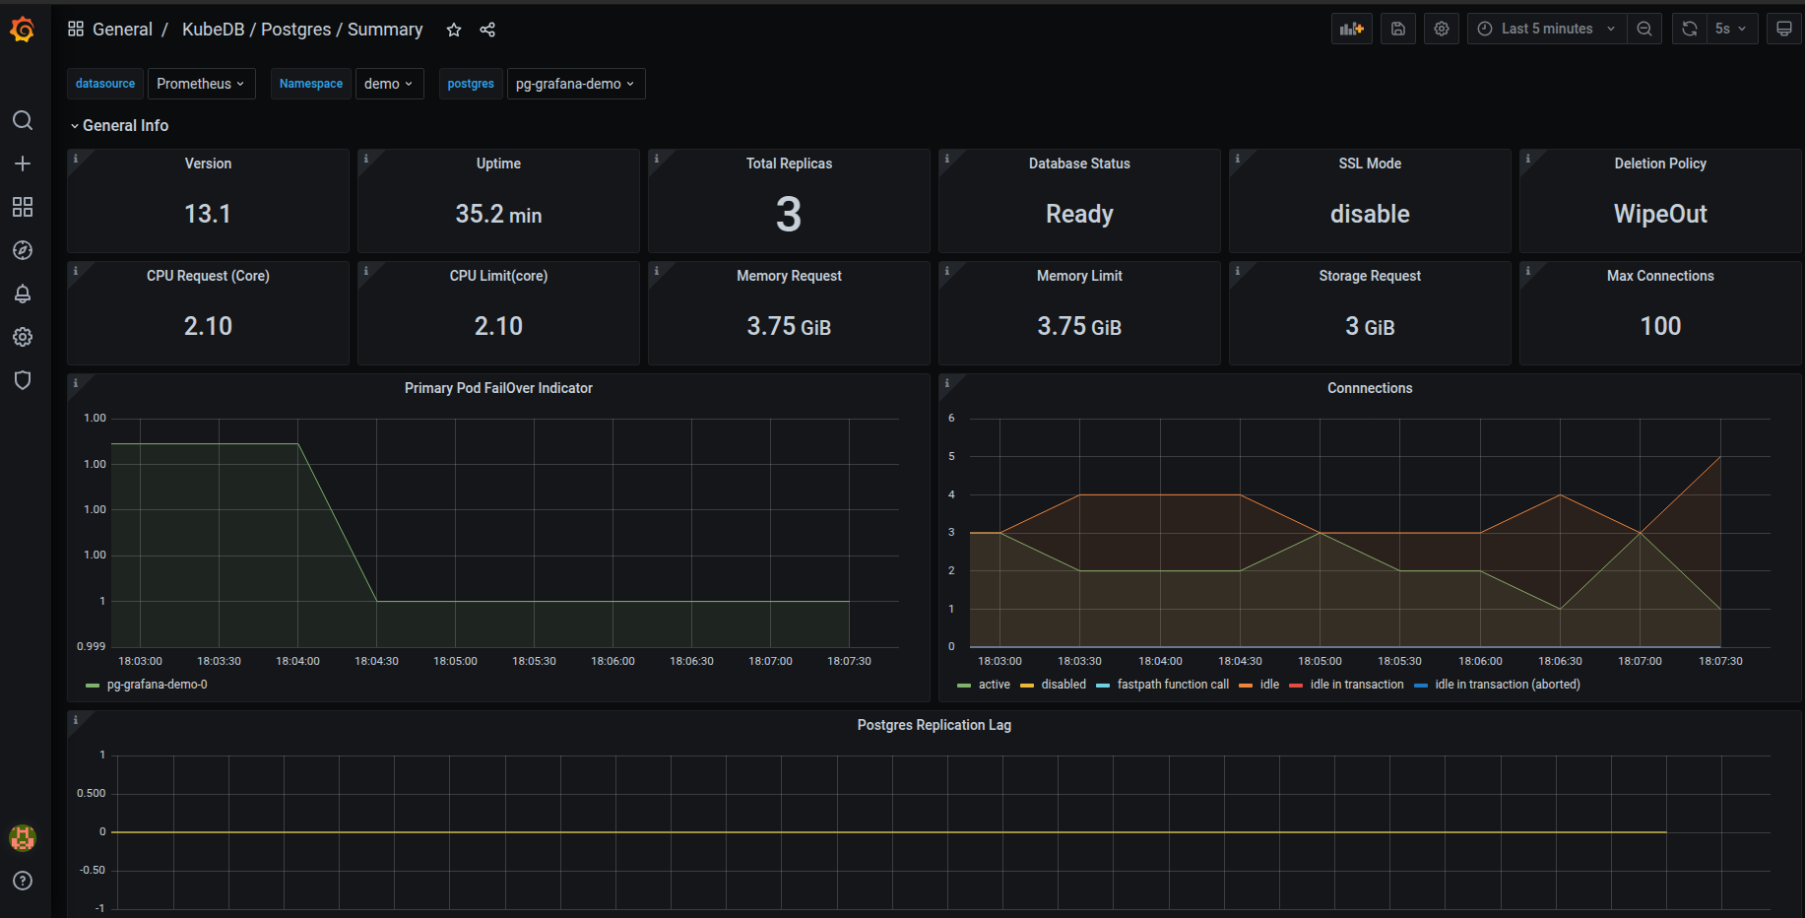Refresh the dashboard now

1690,29
